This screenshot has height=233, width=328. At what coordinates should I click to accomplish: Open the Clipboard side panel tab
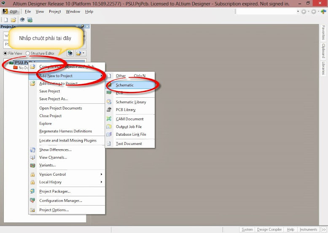[x=323, y=51]
